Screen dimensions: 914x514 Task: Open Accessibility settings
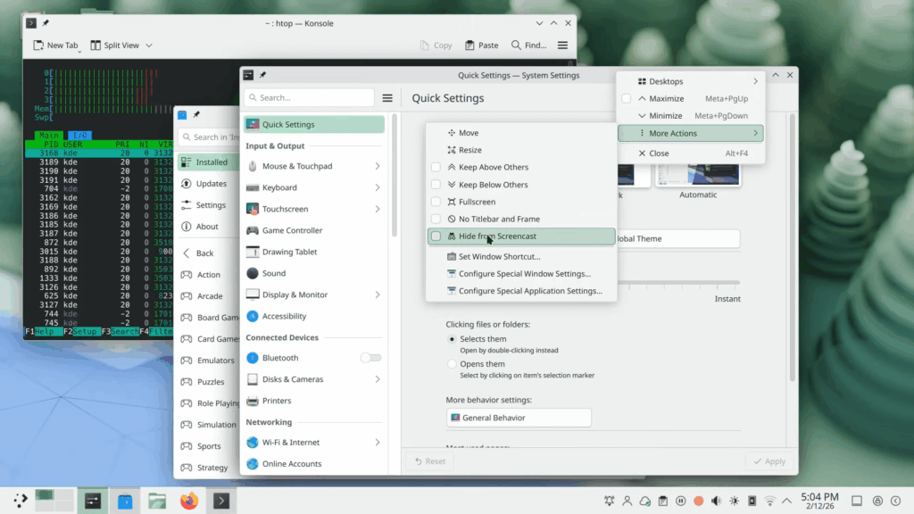314,317
